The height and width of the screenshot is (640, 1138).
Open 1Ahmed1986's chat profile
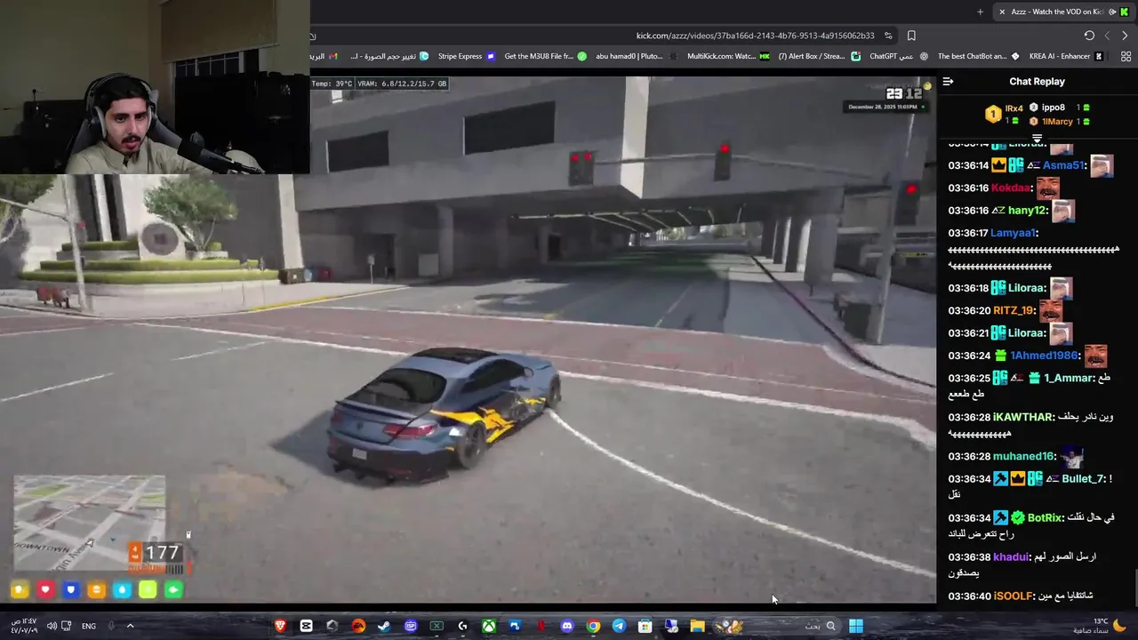click(1043, 356)
